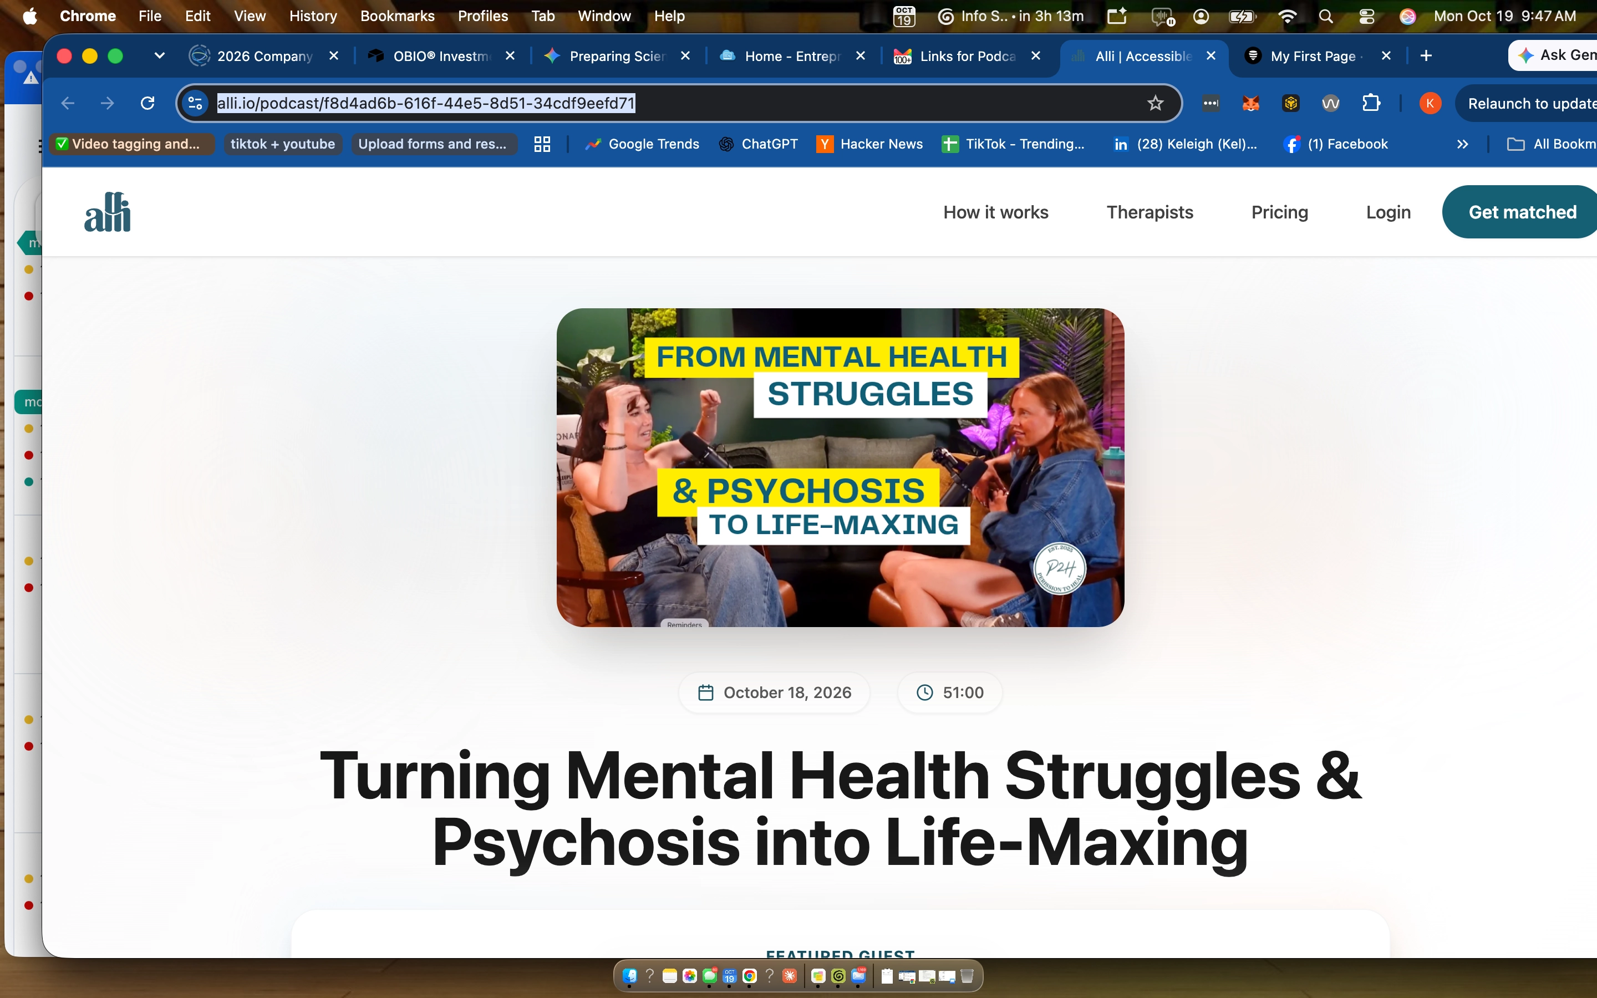Open the Extensions puzzle piece icon
The width and height of the screenshot is (1597, 998).
click(x=1371, y=103)
